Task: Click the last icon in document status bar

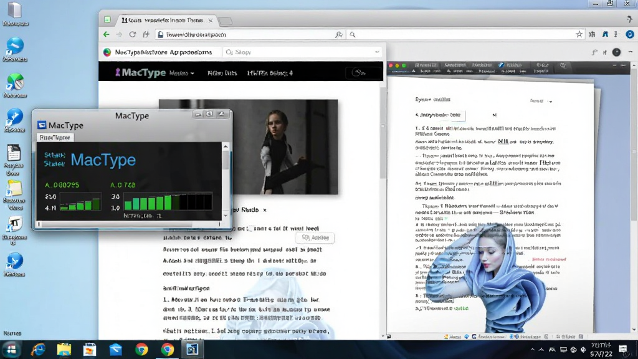Action: pos(581,337)
